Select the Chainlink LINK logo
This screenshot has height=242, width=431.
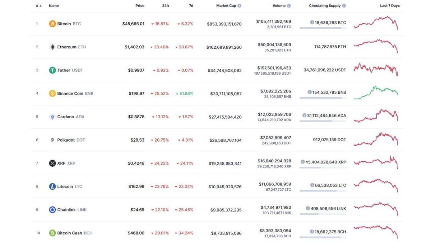pos(52,209)
